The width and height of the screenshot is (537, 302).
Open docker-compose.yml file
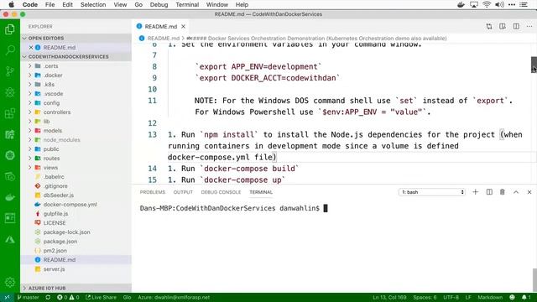coord(70,205)
